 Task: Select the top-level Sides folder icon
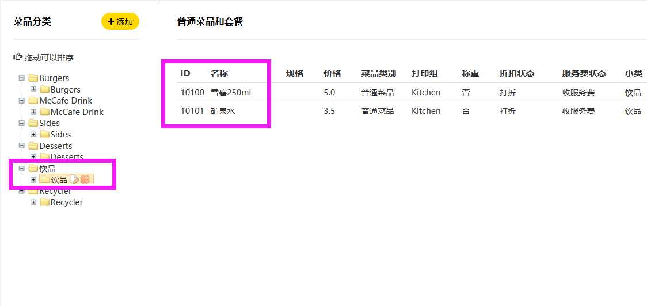click(x=33, y=123)
